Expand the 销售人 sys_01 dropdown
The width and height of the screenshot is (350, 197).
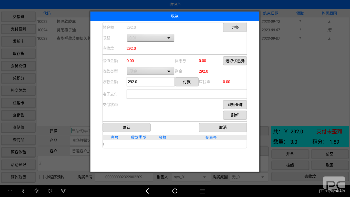point(190,177)
